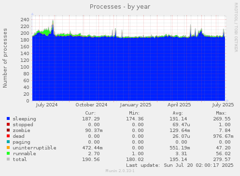
Task: Click the stopped legend color swatch
Action: click(x=8, y=124)
